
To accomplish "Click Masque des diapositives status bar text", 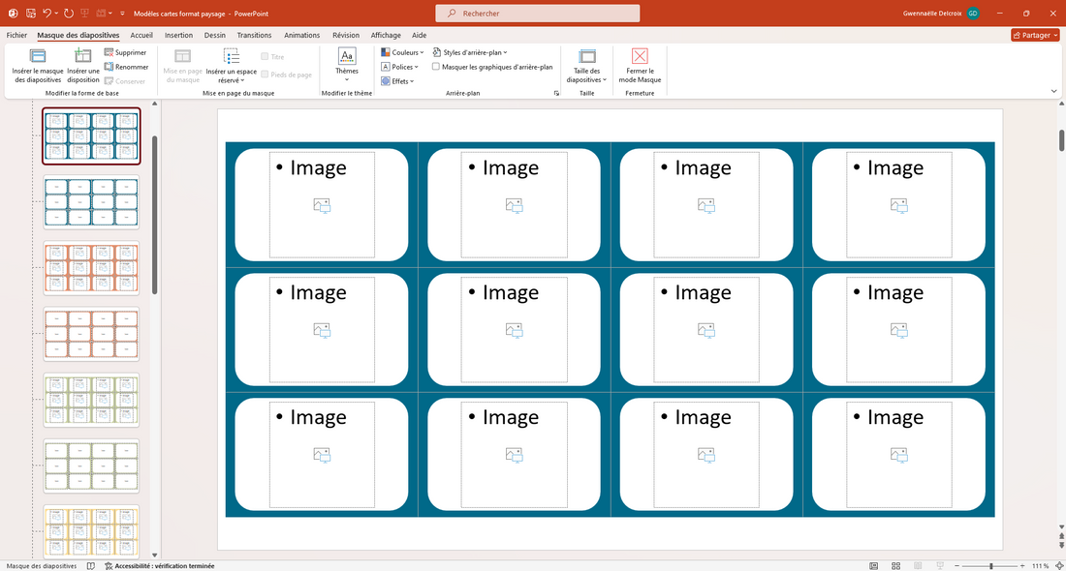I will pos(42,565).
